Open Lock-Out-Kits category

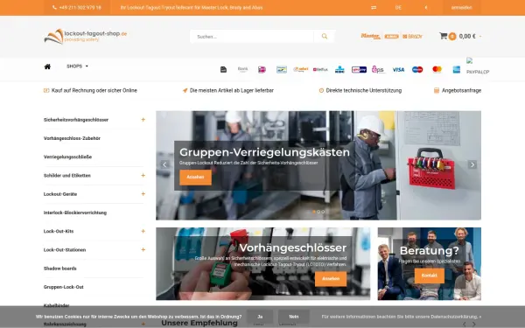[x=59, y=231]
